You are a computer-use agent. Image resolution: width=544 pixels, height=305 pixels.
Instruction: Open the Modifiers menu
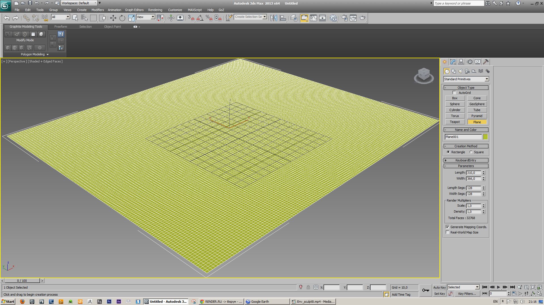[98, 10]
